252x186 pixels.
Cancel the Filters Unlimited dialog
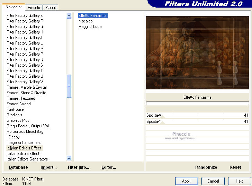(x=213, y=181)
